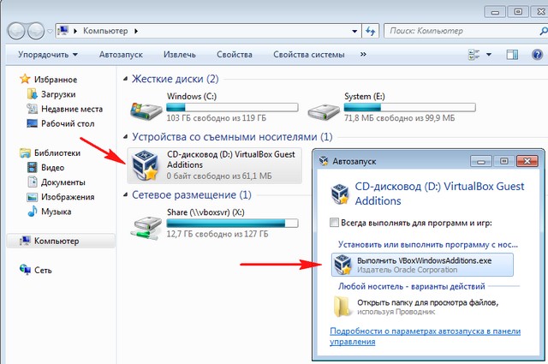The image size is (548, 364).
Task: Select the System (E:) drive icon
Action: (324, 111)
